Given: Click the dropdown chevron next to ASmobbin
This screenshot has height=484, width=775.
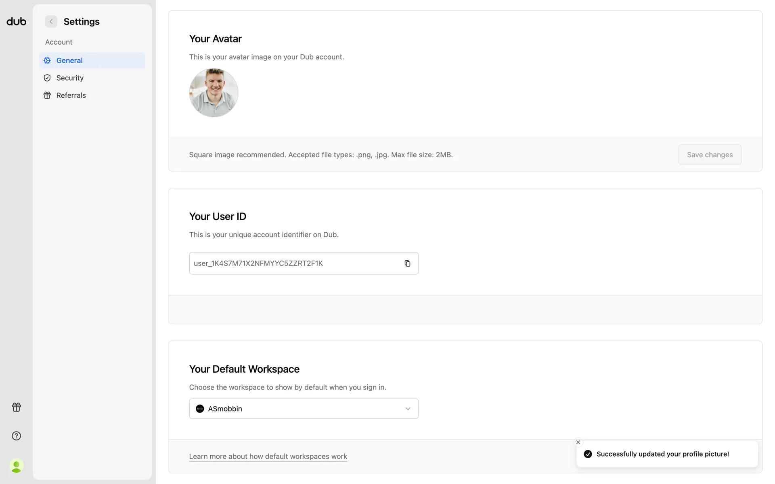Looking at the screenshot, I should 408,409.
